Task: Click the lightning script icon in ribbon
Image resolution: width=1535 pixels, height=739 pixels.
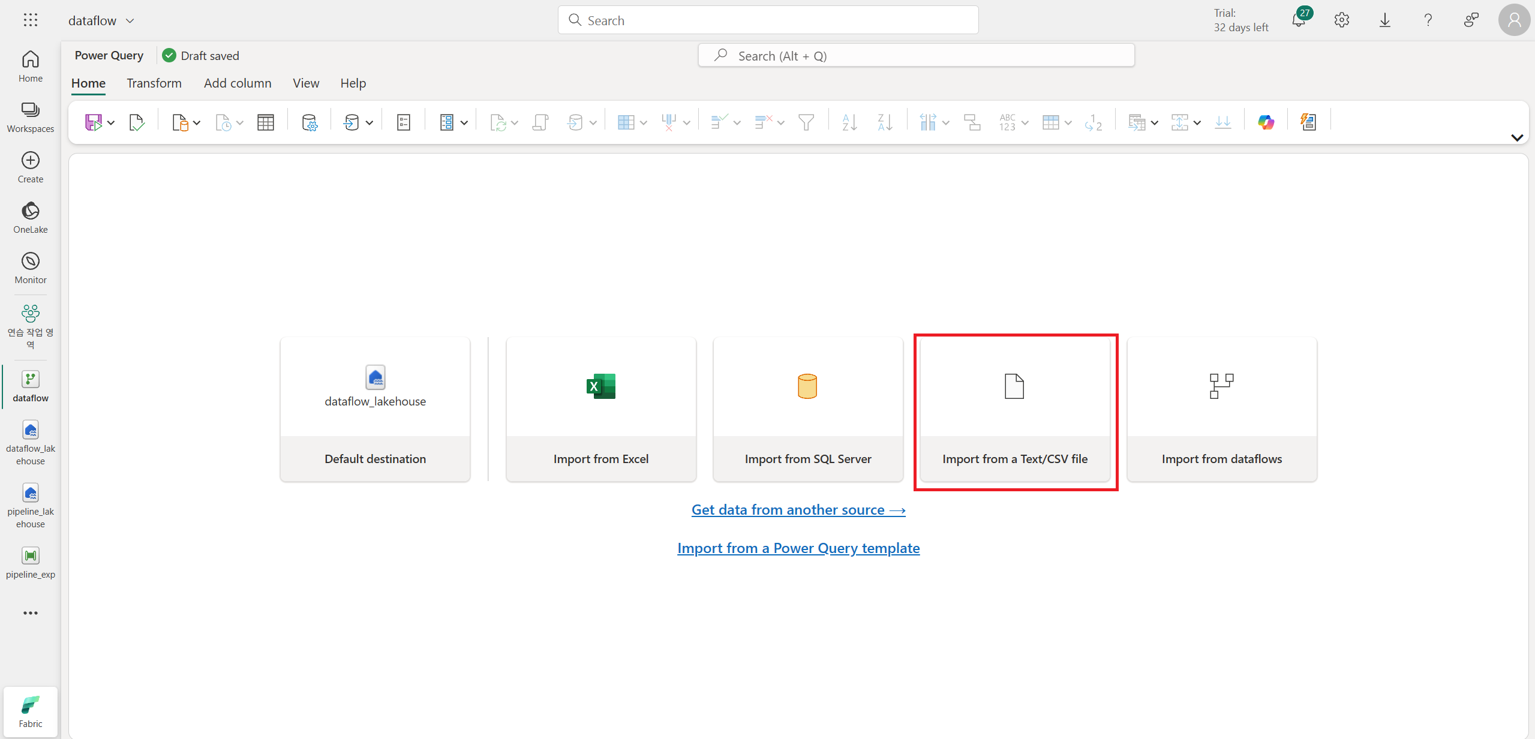Action: coord(1308,122)
